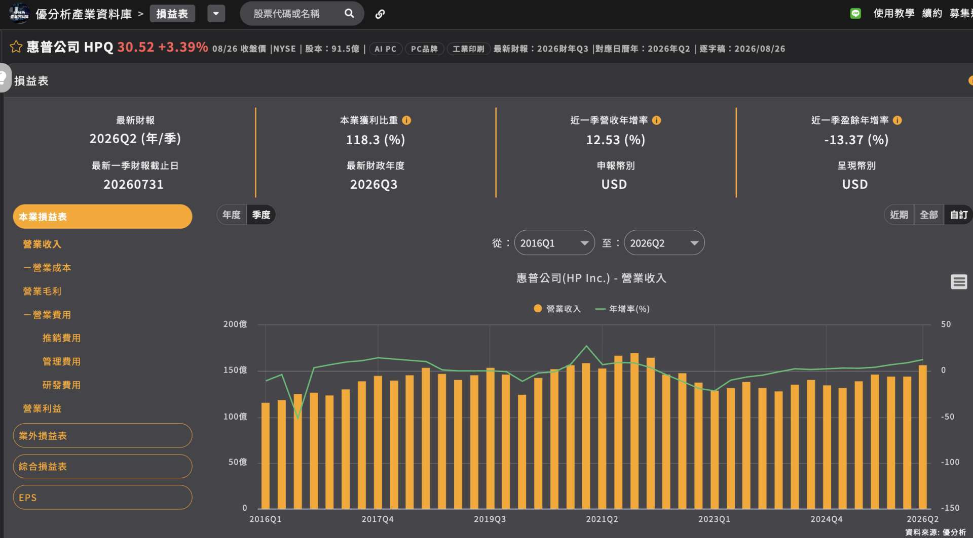
Task: Open the 從 2016Q1 start period dropdown
Action: (x=554, y=243)
